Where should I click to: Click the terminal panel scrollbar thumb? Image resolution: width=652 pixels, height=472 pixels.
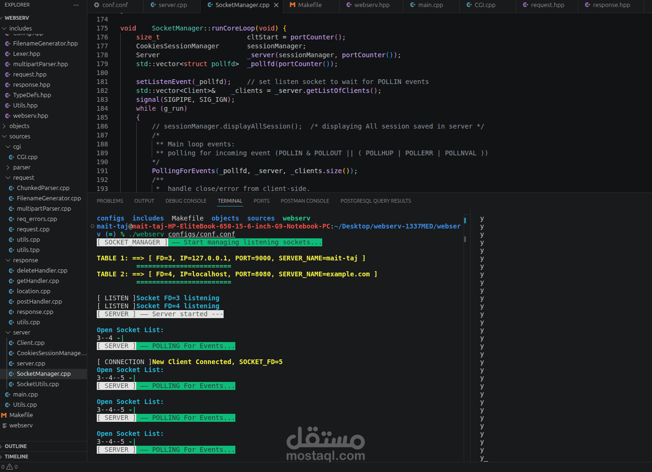465,239
